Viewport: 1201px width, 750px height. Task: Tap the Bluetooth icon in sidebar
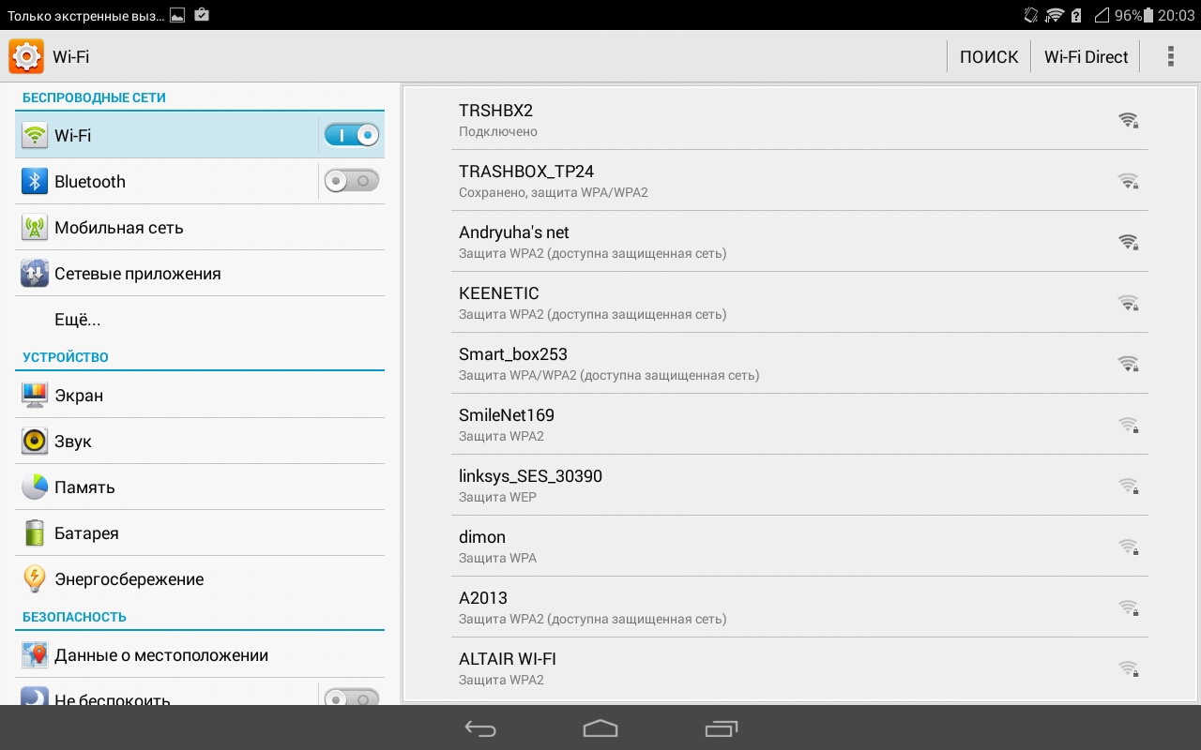[x=35, y=181]
